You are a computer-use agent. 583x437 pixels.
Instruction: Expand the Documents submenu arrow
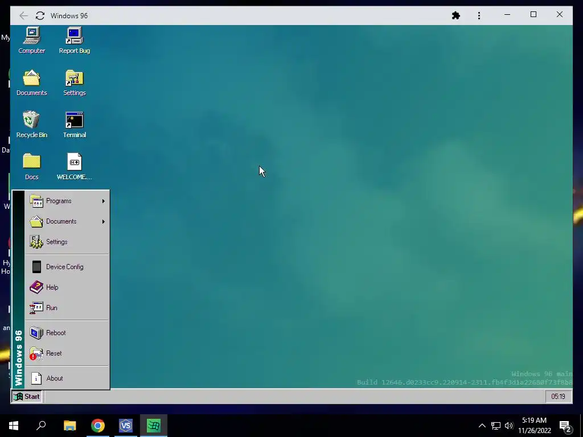[x=104, y=221]
